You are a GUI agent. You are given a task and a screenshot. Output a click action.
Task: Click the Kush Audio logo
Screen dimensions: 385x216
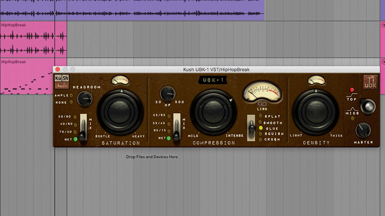pos(62,81)
